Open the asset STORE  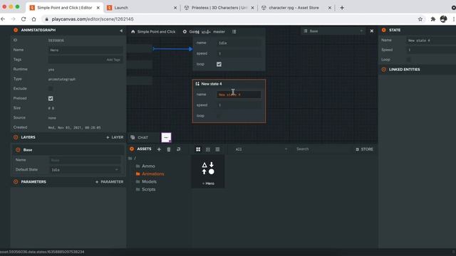point(364,149)
